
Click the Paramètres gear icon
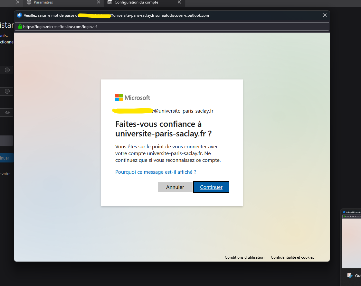[x=29, y=2]
